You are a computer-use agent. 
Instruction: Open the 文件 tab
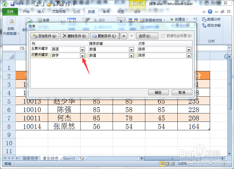tap(10, 12)
